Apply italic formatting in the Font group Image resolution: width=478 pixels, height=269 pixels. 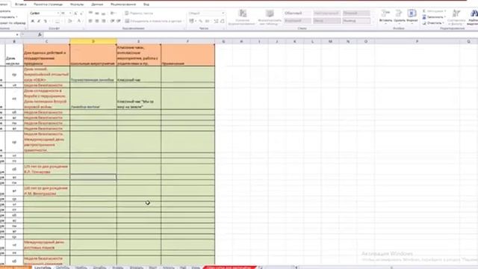coord(39,21)
